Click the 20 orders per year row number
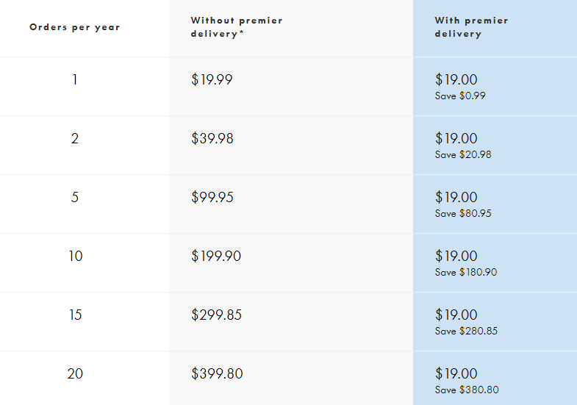The height and width of the screenshot is (405, 577). point(75,373)
